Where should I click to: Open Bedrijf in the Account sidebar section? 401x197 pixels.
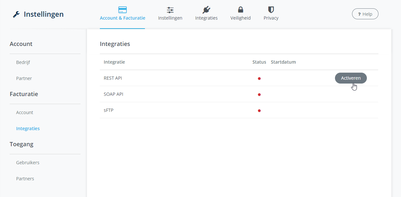click(x=23, y=62)
